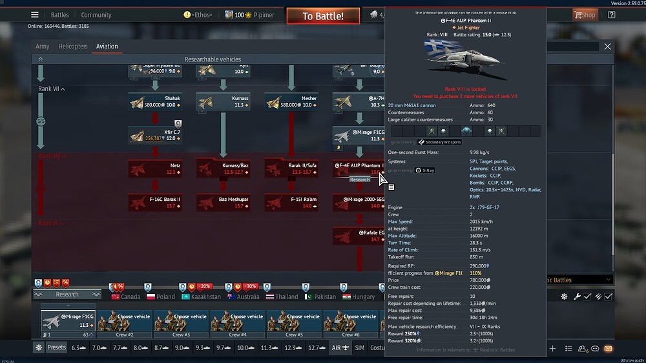Enable the auto-repair checkbox
The width and height of the screenshot is (646, 363).
[587, 296]
